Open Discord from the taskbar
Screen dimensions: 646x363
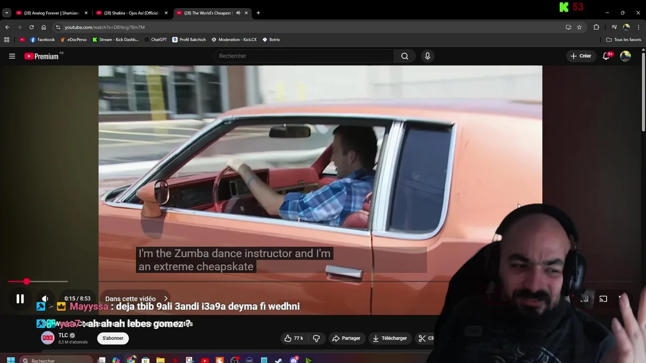(294, 360)
